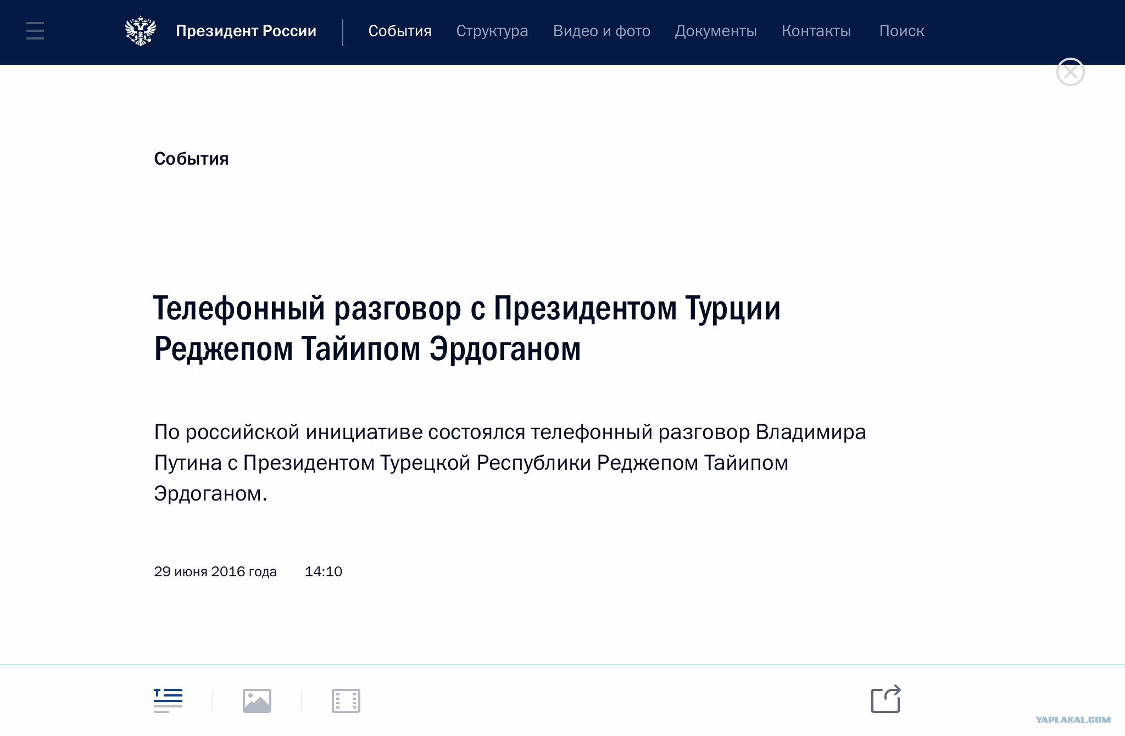Screen dimensions: 1125x736
Task: Select Видео и фото in navigation
Action: click(x=602, y=31)
